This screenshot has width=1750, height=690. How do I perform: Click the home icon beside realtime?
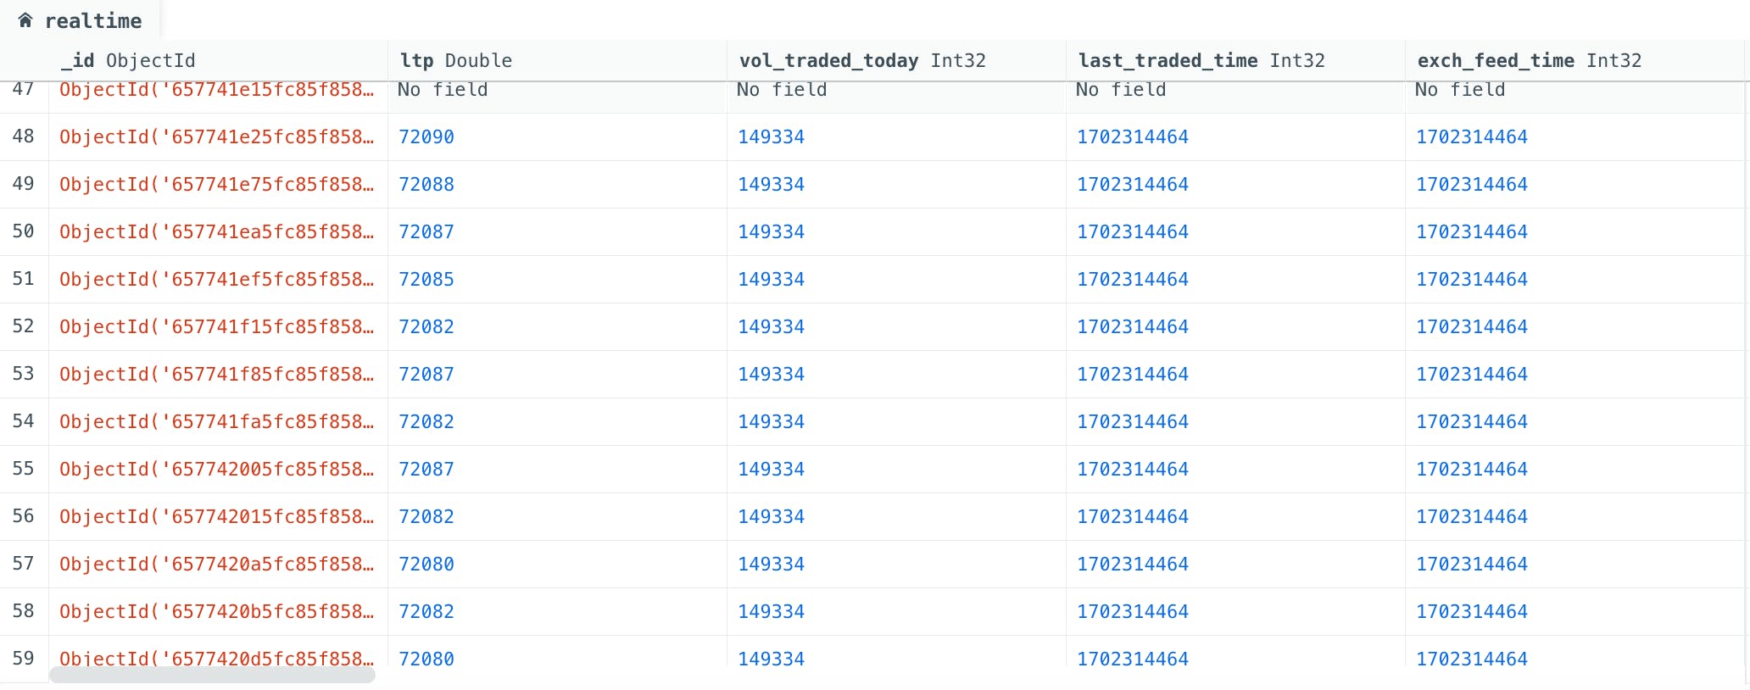pos(25,20)
